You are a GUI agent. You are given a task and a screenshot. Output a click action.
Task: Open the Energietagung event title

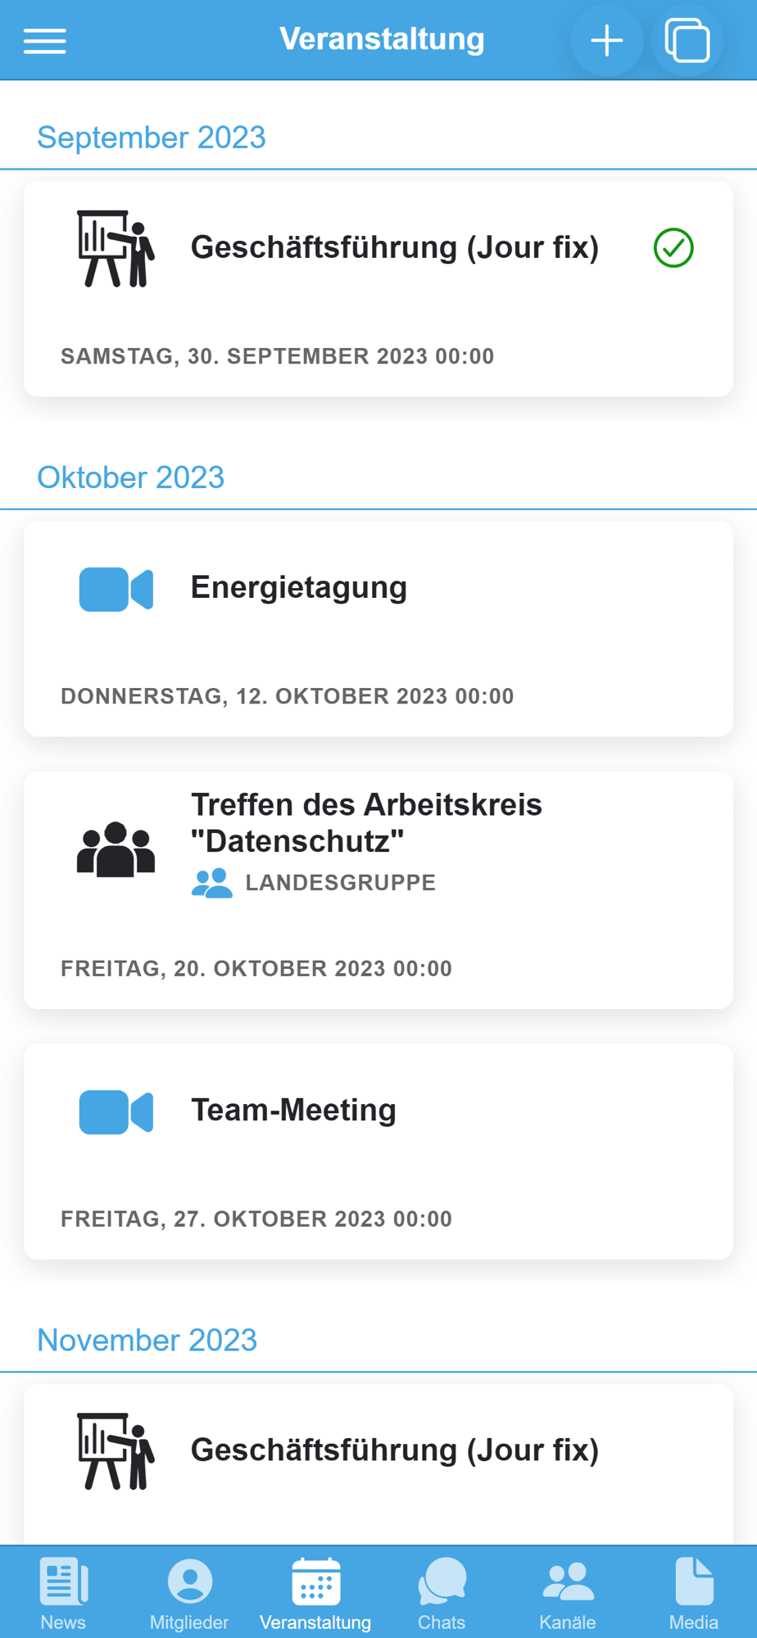pyautogui.click(x=299, y=588)
